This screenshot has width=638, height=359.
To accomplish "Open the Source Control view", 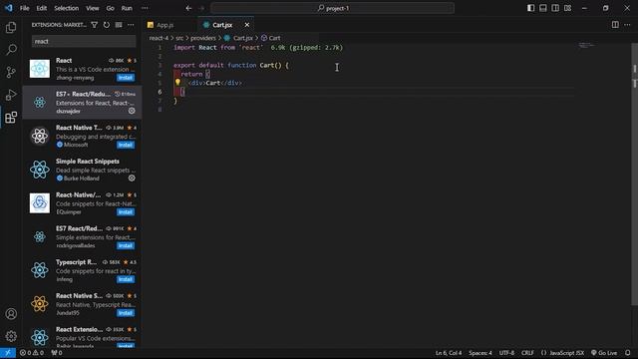I will [11, 73].
